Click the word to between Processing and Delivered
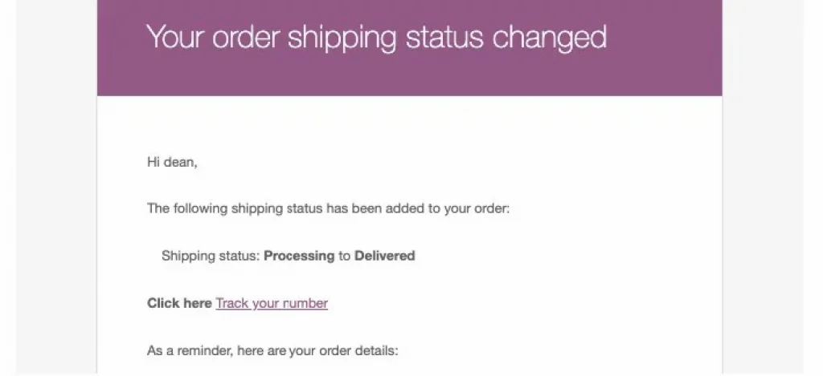The image size is (823, 376). click(x=344, y=256)
